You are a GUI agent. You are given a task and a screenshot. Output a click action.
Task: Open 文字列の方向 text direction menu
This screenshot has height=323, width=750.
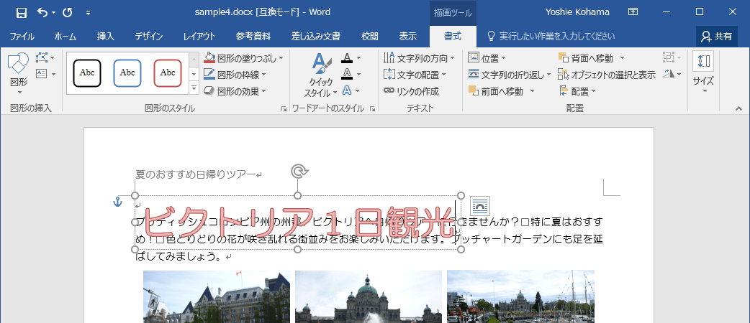click(419, 58)
